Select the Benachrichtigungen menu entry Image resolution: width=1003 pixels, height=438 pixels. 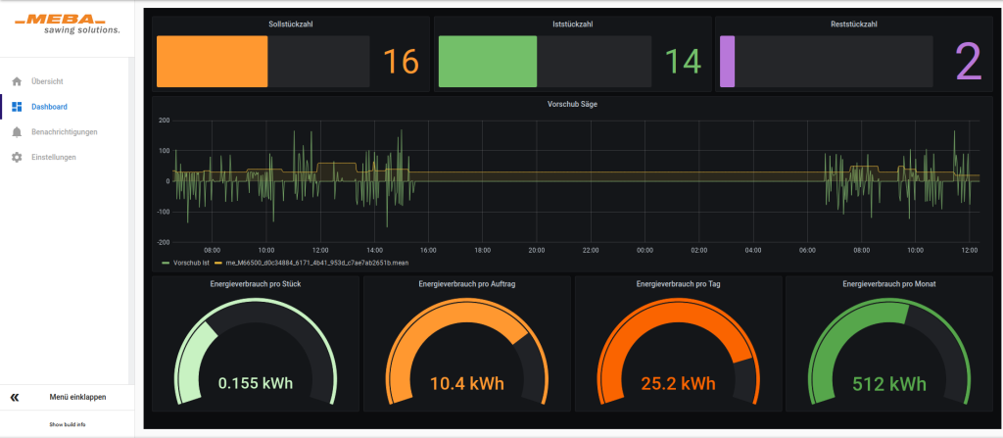64,132
